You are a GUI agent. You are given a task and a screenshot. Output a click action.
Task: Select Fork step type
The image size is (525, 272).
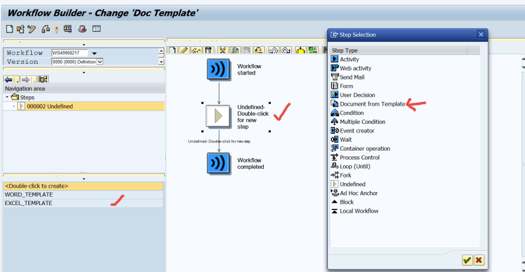coord(346,175)
